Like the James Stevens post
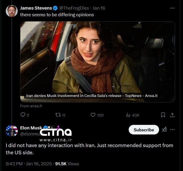Screen dimensions: 183x171 (x=93, y=115)
